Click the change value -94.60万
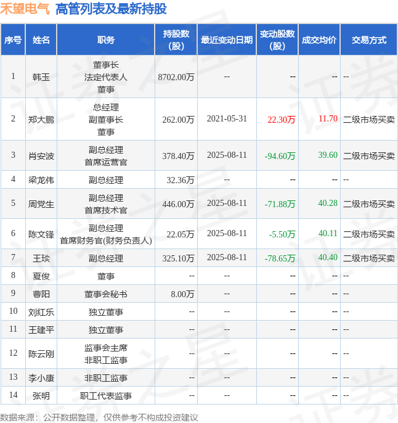This screenshot has width=398, height=423. (x=280, y=156)
